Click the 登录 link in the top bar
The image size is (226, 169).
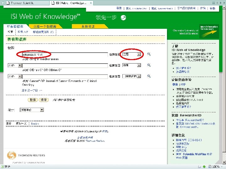coord(119,8)
